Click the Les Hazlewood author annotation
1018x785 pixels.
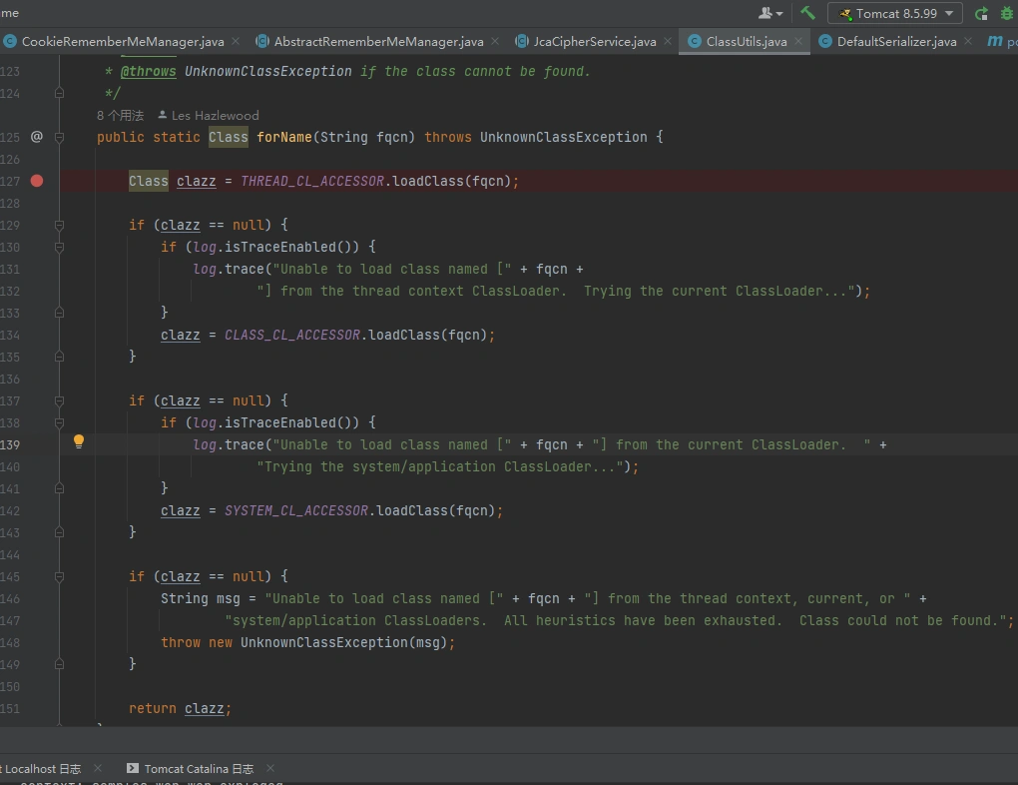tap(215, 115)
